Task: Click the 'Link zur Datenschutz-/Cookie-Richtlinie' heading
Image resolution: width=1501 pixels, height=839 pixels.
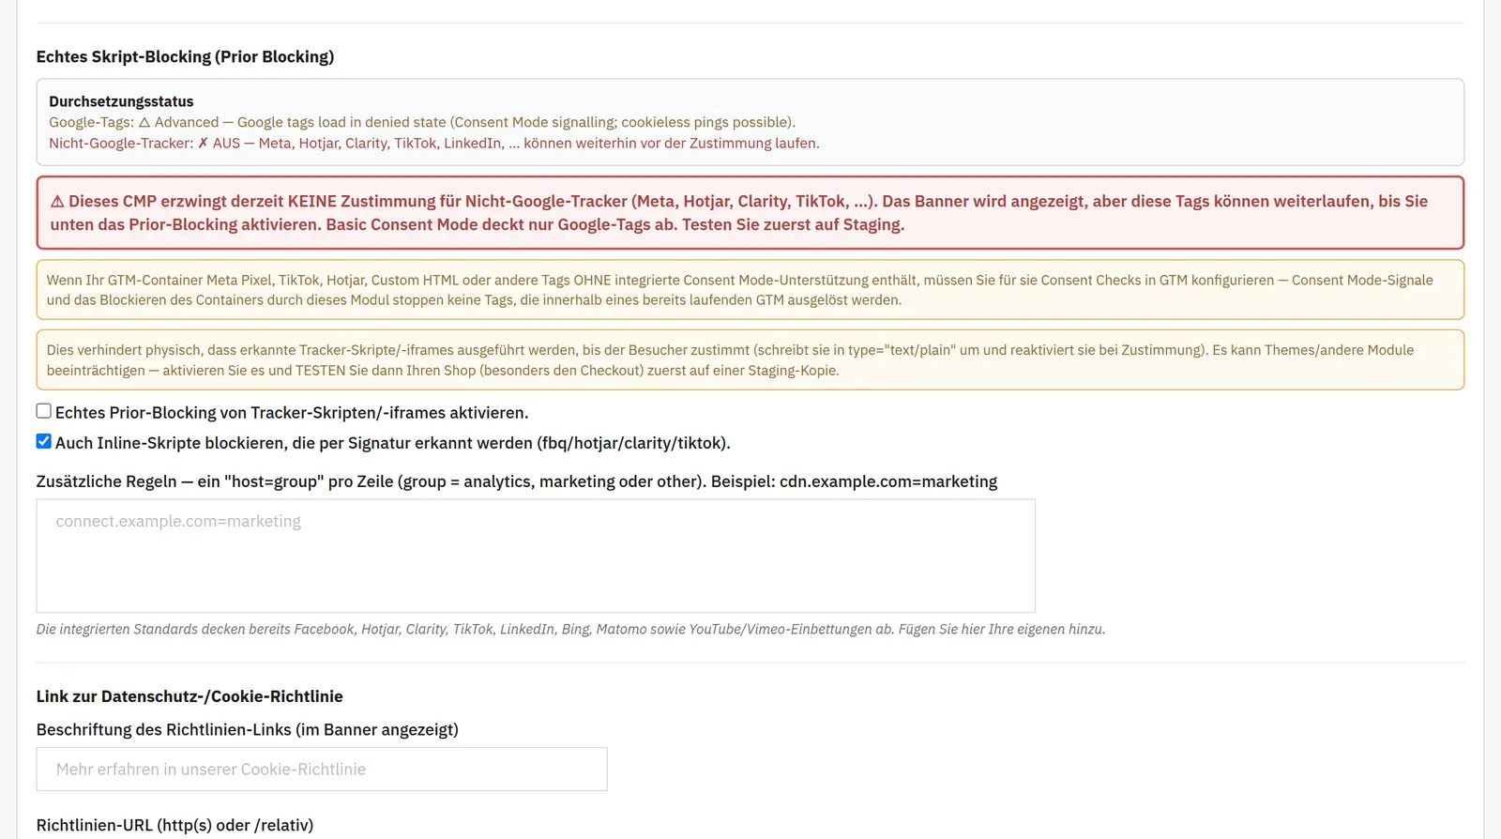Action: click(190, 696)
